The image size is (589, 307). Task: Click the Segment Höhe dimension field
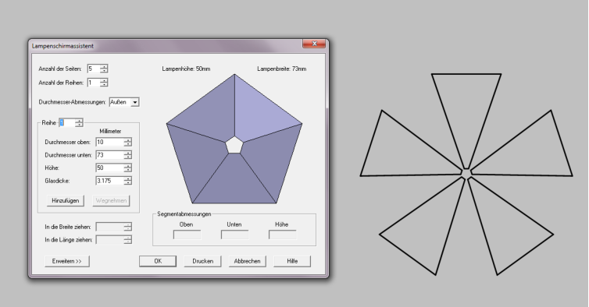click(x=282, y=235)
